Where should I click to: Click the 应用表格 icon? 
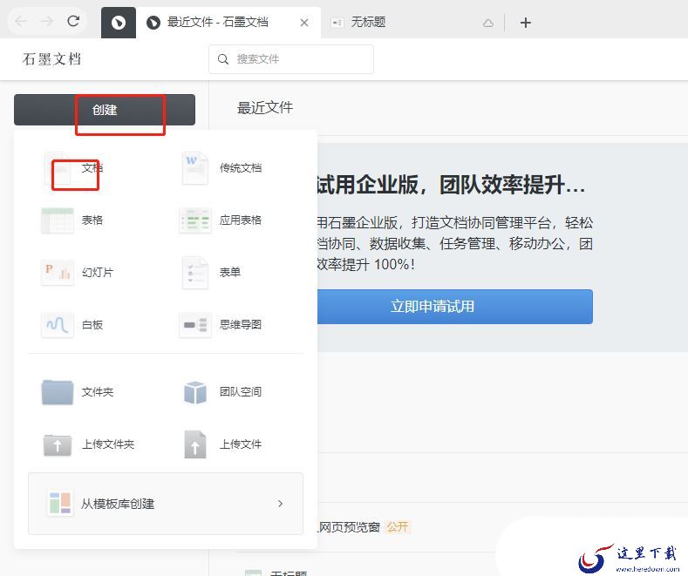[195, 220]
